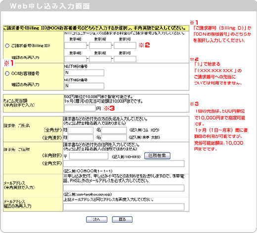This screenshot has width=257, height=233.
Task: Click the 全角カナ 名 field
Action: [x=114, y=130]
